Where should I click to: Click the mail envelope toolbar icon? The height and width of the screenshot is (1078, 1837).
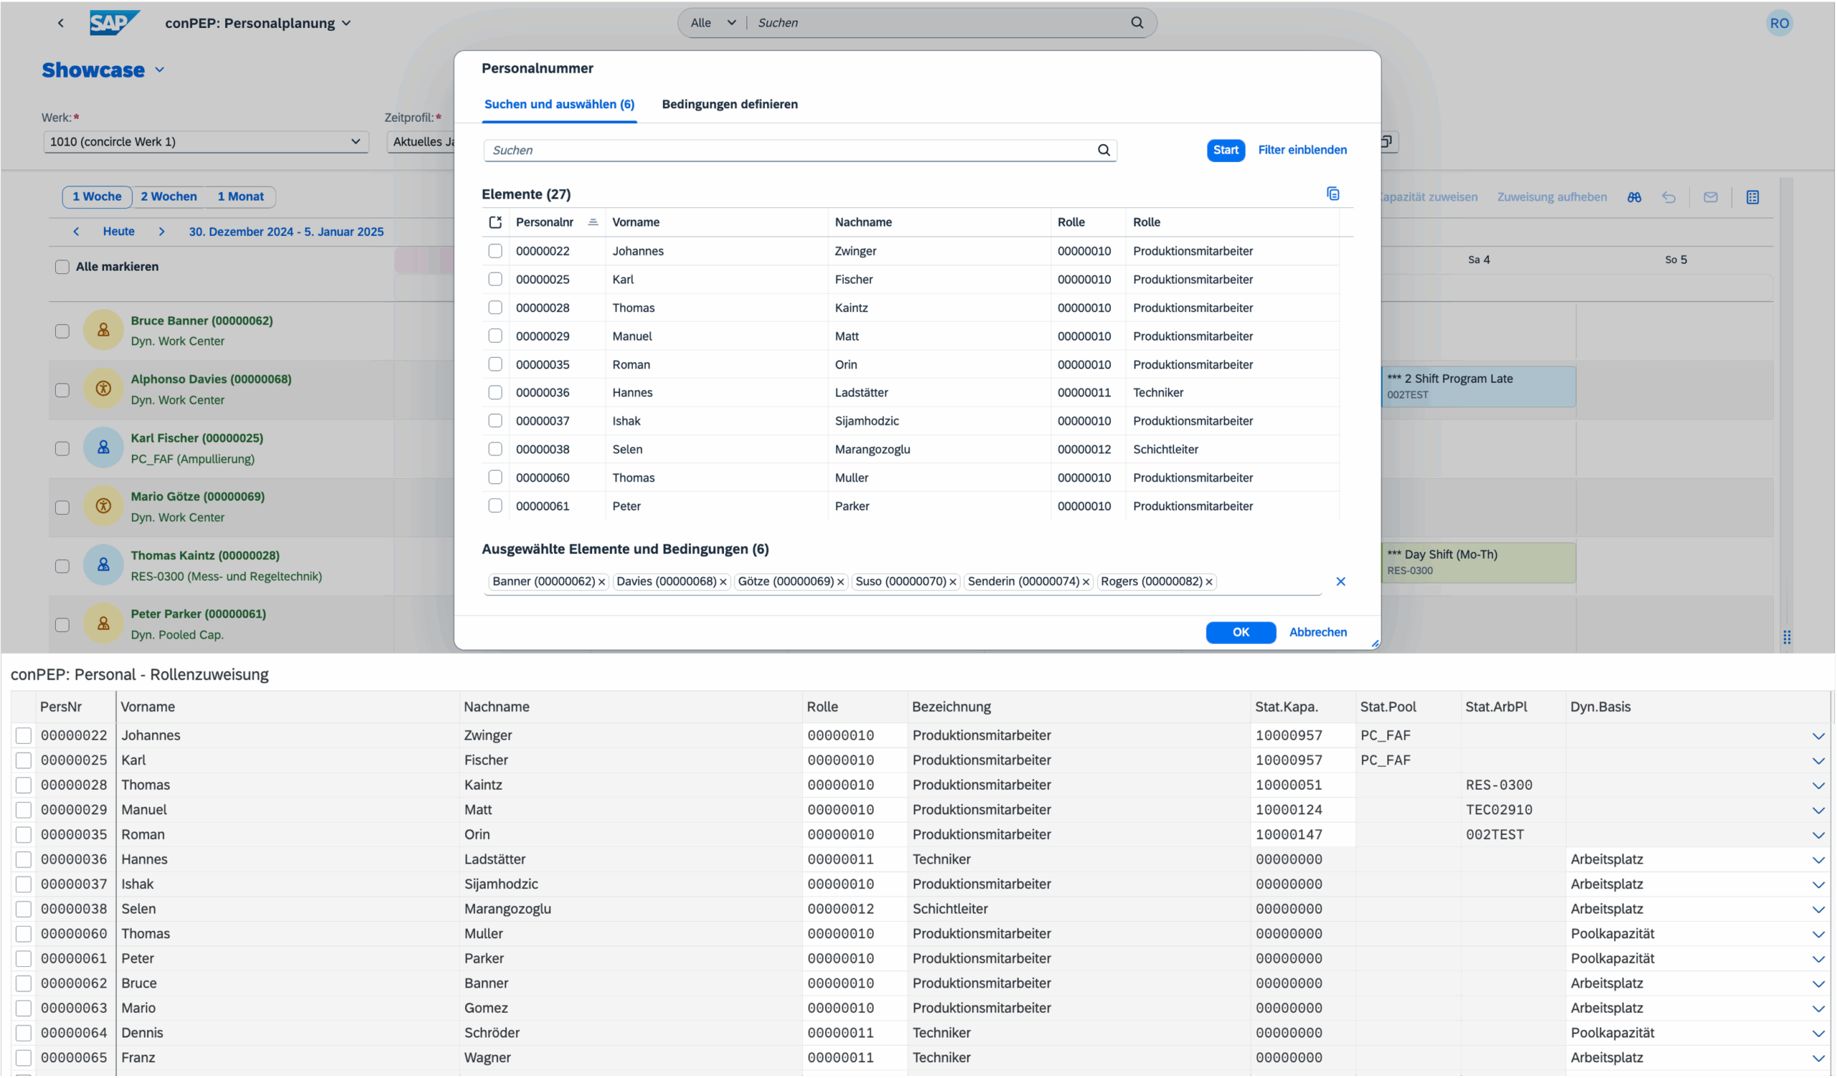point(1710,197)
